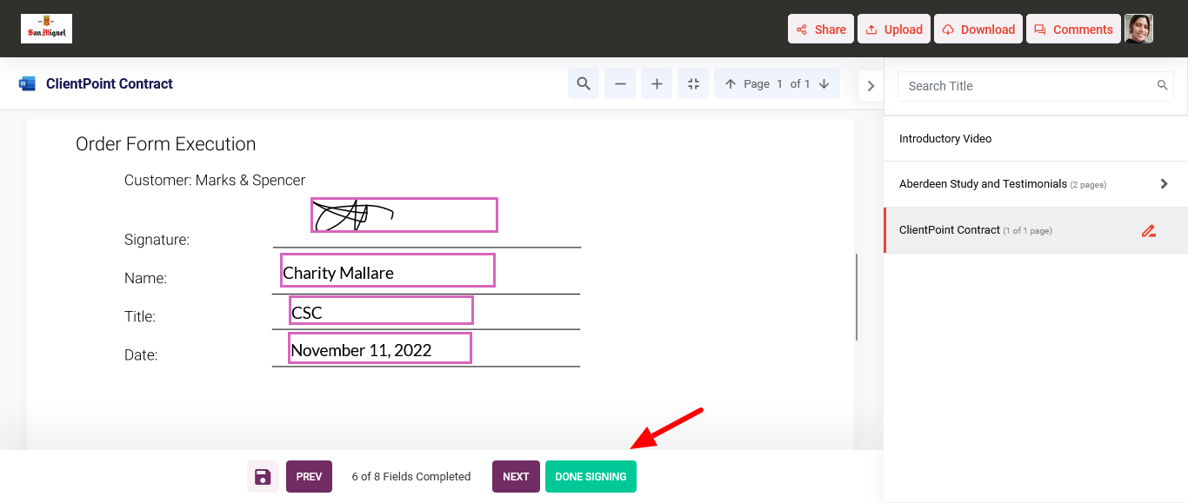Go to previous page with the up arrow
This screenshot has width=1188, height=503.
pyautogui.click(x=731, y=83)
